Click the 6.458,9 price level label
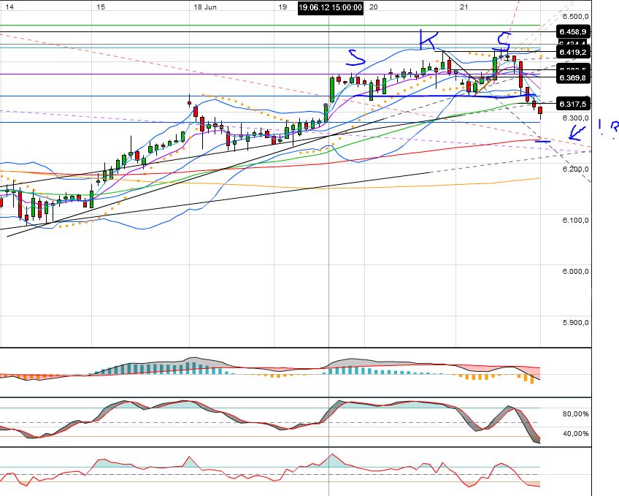This screenshot has width=619, height=496. point(573,31)
